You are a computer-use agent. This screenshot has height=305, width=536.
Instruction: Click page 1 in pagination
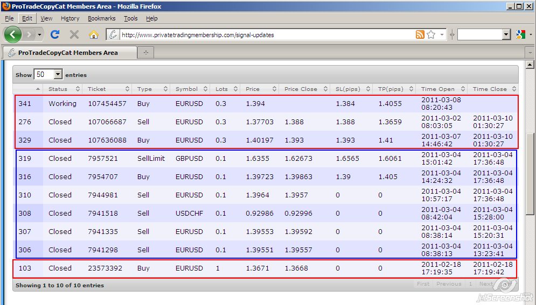coord(470,284)
